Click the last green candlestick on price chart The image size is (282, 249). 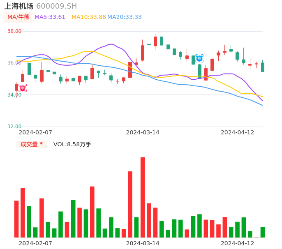tap(263, 67)
